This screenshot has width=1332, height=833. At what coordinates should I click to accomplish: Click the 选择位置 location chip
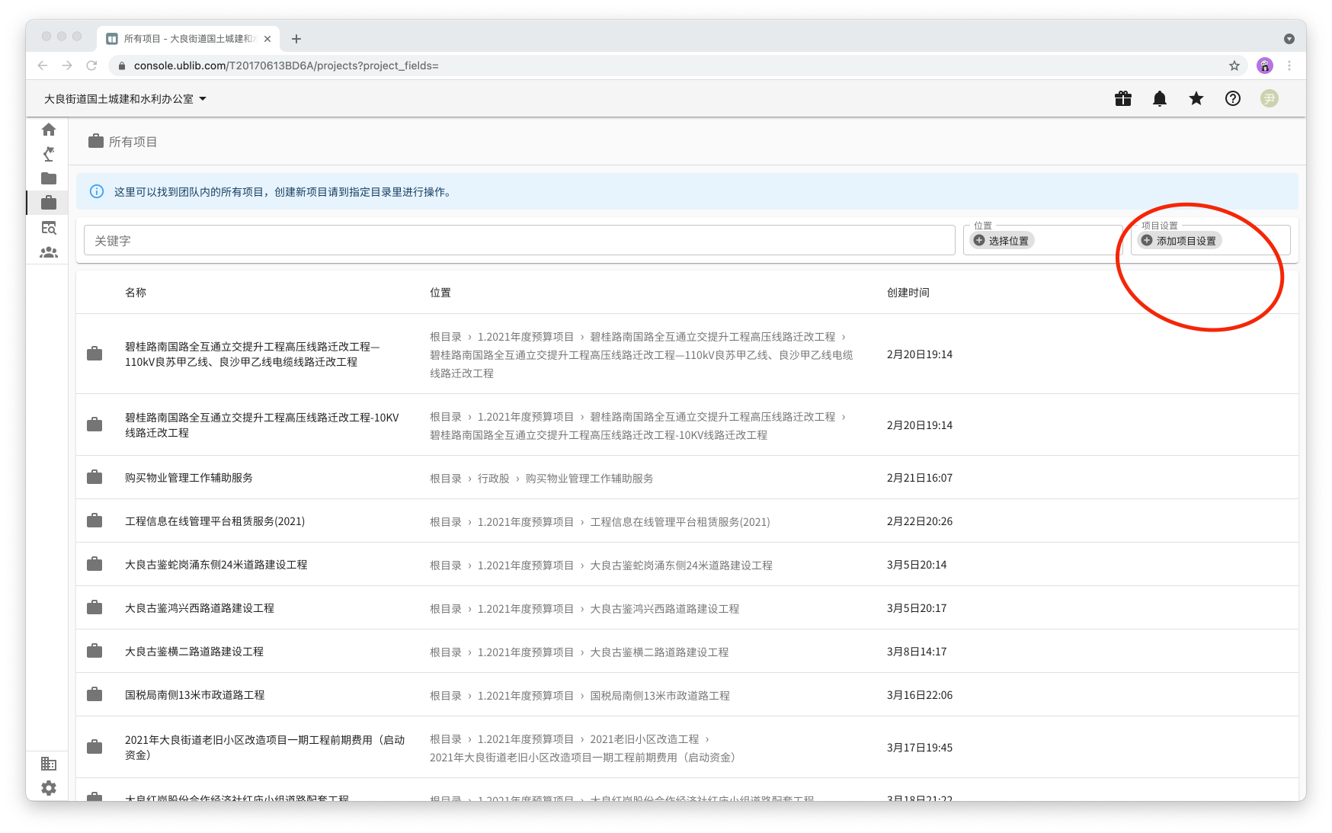pos(1002,241)
